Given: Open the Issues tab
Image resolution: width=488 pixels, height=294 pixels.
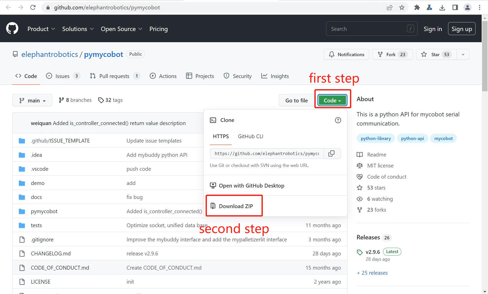Looking at the screenshot, I should click(x=62, y=76).
